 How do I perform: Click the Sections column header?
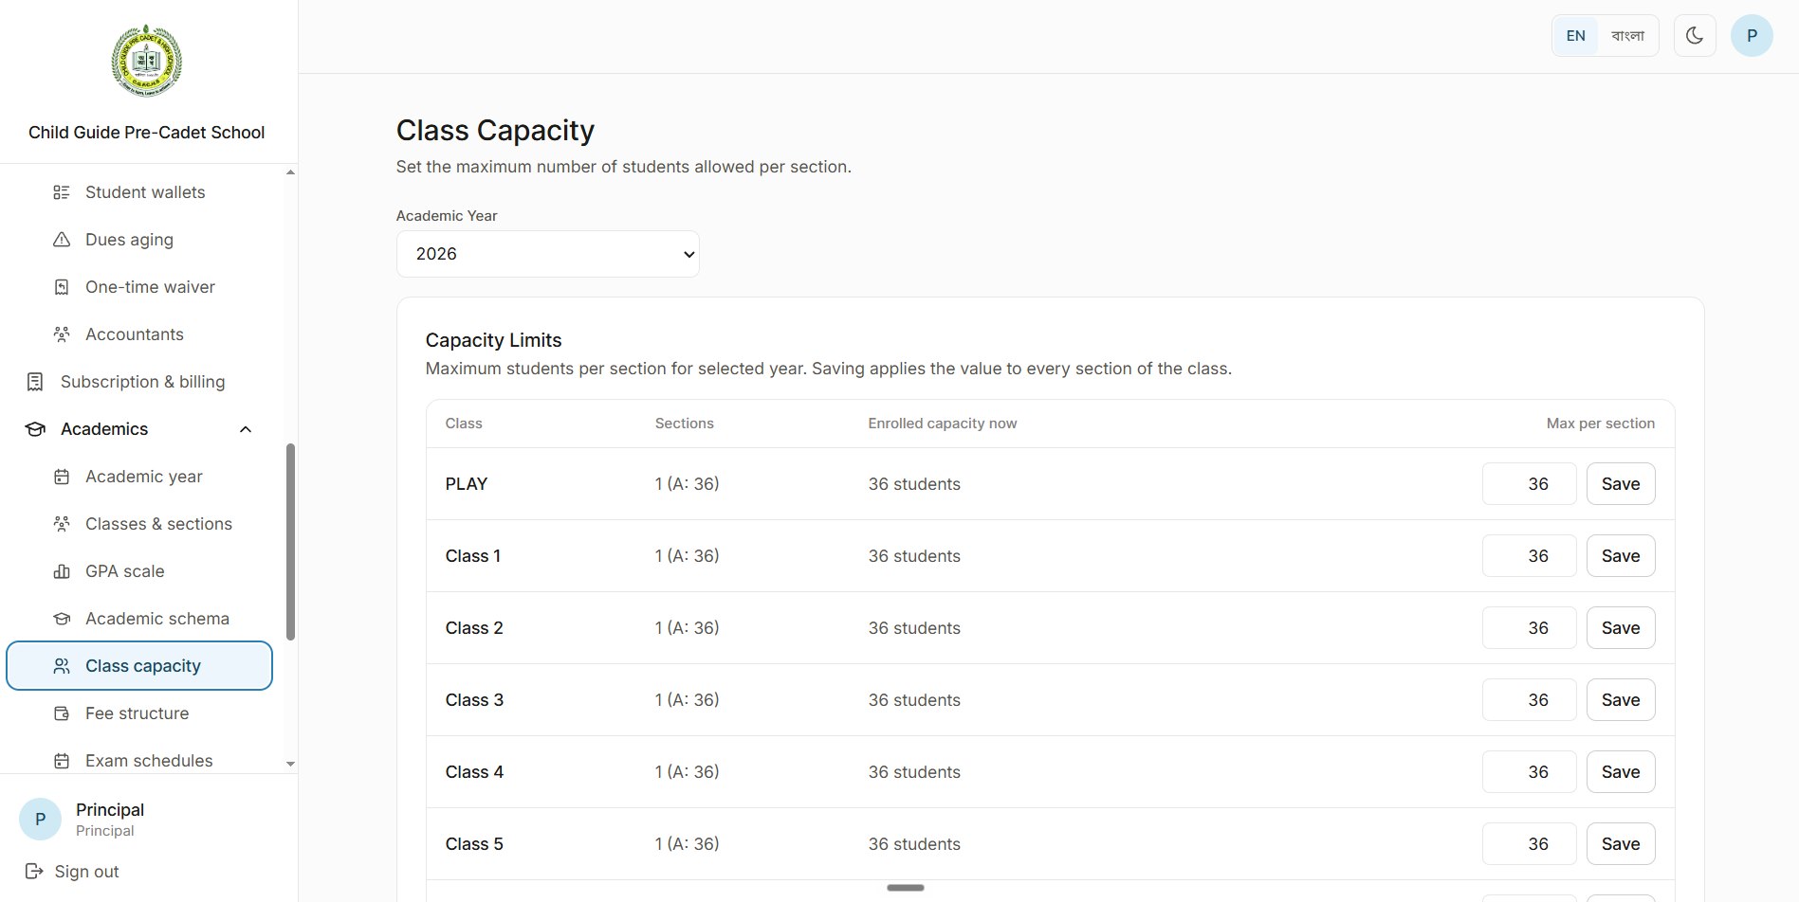point(684,424)
